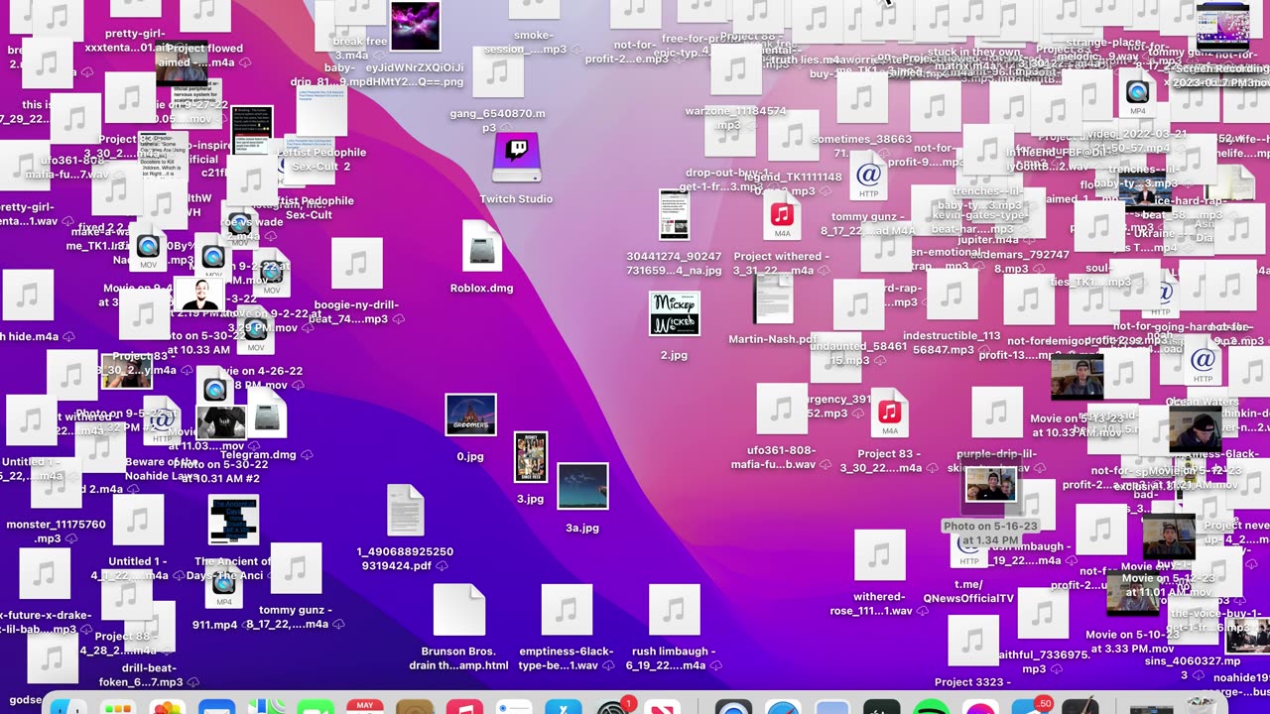Viewport: 1270px width, 714px height.
Task: Select the Project 83 - 3_30_22 red m4a icon
Action: (x=889, y=414)
